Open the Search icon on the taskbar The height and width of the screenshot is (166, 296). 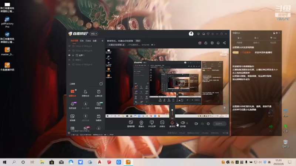(x=14, y=162)
